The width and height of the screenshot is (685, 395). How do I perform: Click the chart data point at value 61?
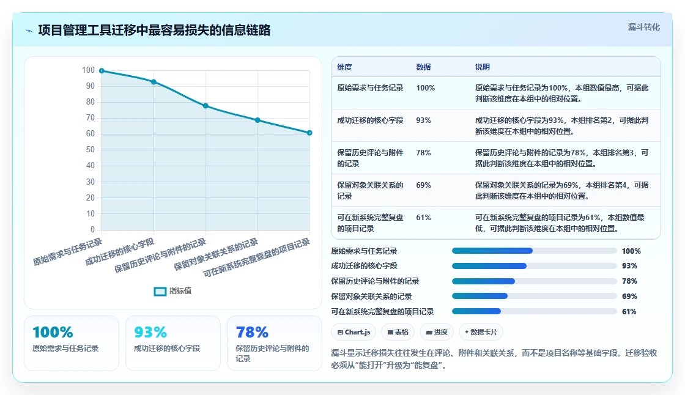tap(309, 133)
